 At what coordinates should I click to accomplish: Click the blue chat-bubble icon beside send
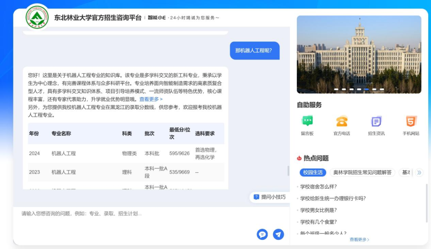262,234
